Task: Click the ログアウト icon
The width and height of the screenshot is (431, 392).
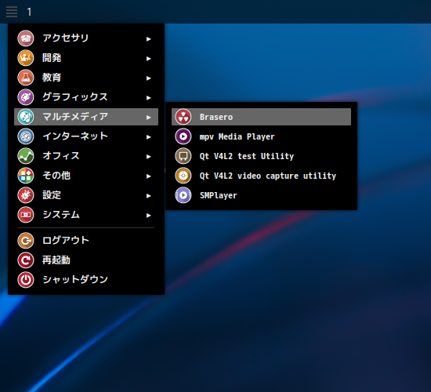Action: [26, 241]
